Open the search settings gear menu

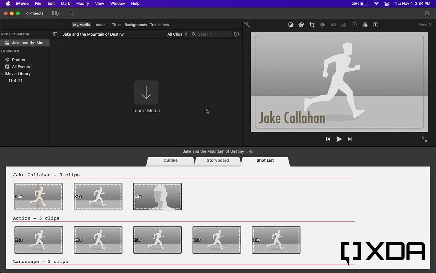[x=237, y=34]
